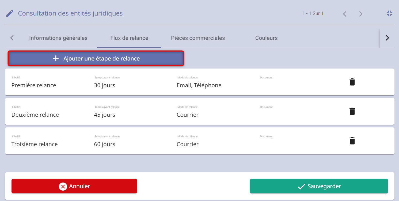Open Deuxième relance's Courrier reminder mode
This screenshot has height=201, width=399.
tap(188, 115)
